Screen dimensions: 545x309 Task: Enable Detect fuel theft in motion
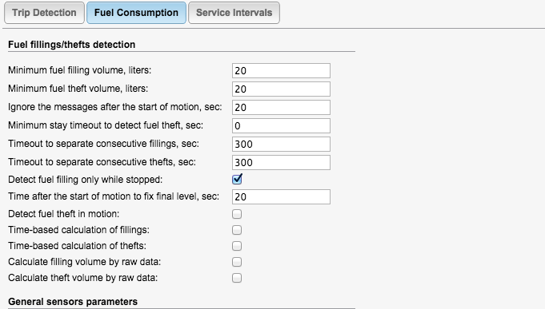[237, 214]
